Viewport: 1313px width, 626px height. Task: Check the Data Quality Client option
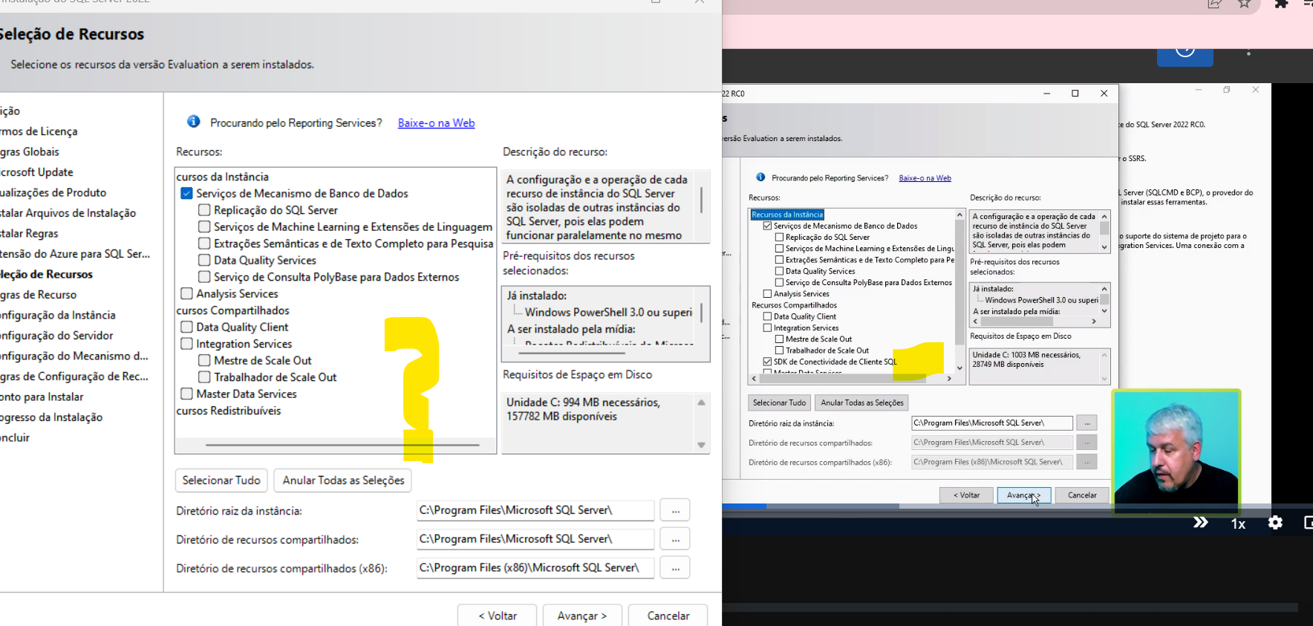tap(186, 327)
